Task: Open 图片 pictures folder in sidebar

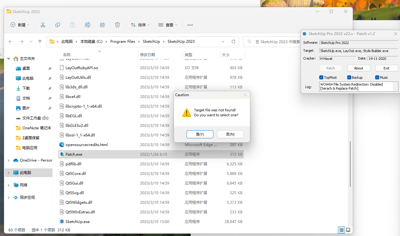Action: pyautogui.click(x=26, y=108)
